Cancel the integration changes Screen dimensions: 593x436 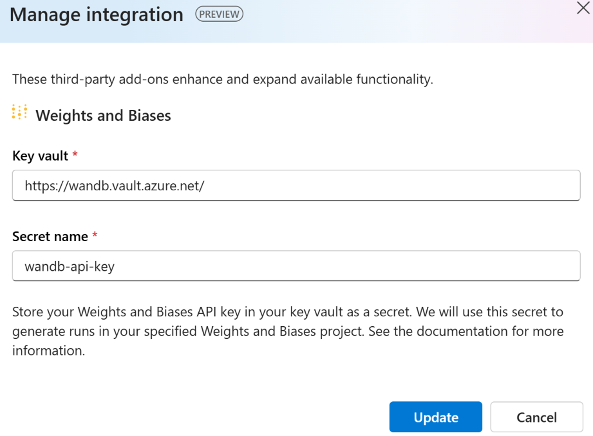tap(536, 417)
